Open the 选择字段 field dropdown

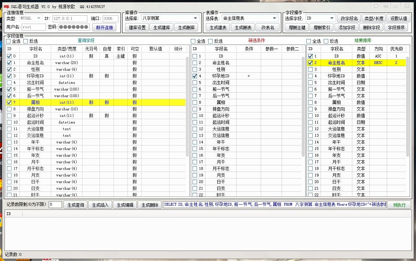[332, 18]
